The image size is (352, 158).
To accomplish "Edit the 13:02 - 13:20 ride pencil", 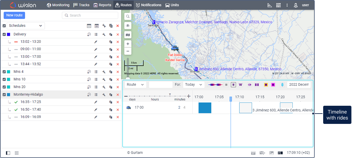I will pos(96,42).
